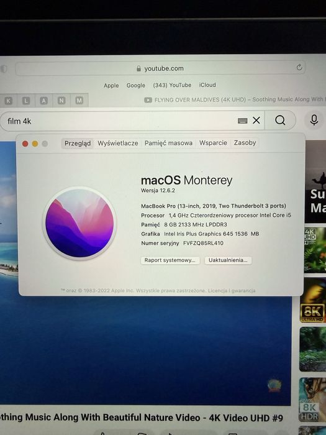Click the serial number FVFZQ85RL410
The width and height of the screenshot is (326, 435).
pos(203,243)
